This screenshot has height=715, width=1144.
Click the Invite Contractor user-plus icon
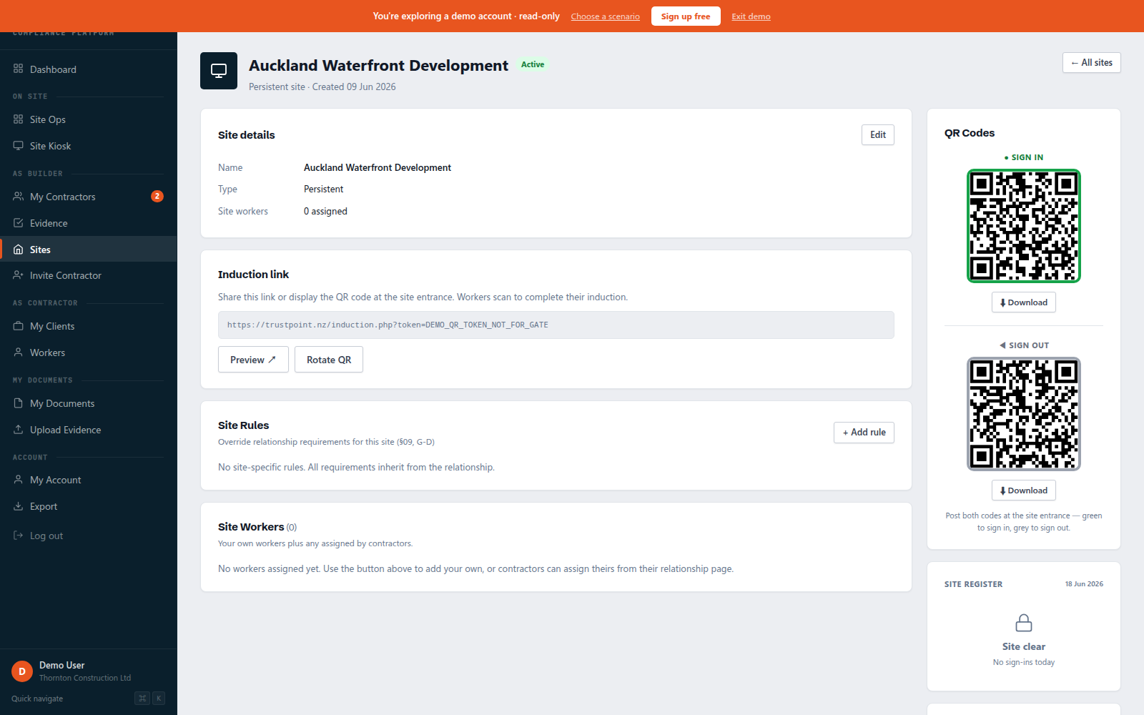click(x=19, y=275)
